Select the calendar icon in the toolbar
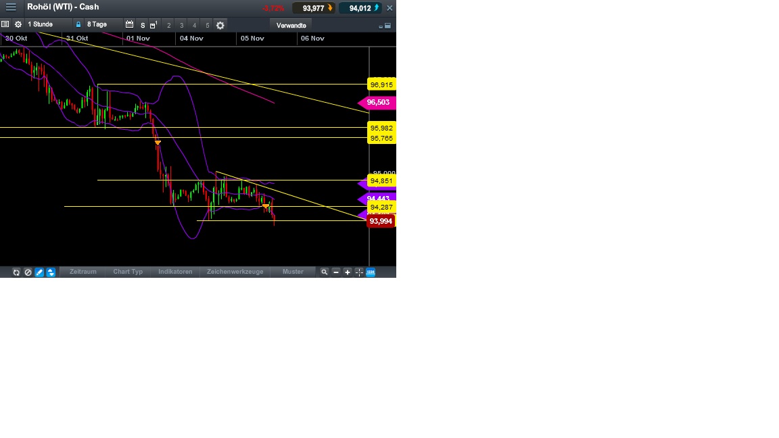Viewport: 779px width, 438px height. 129,24
